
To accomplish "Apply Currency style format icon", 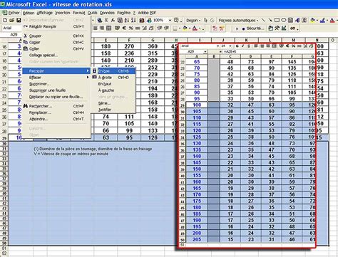I will pyautogui.click(x=117, y=28).
